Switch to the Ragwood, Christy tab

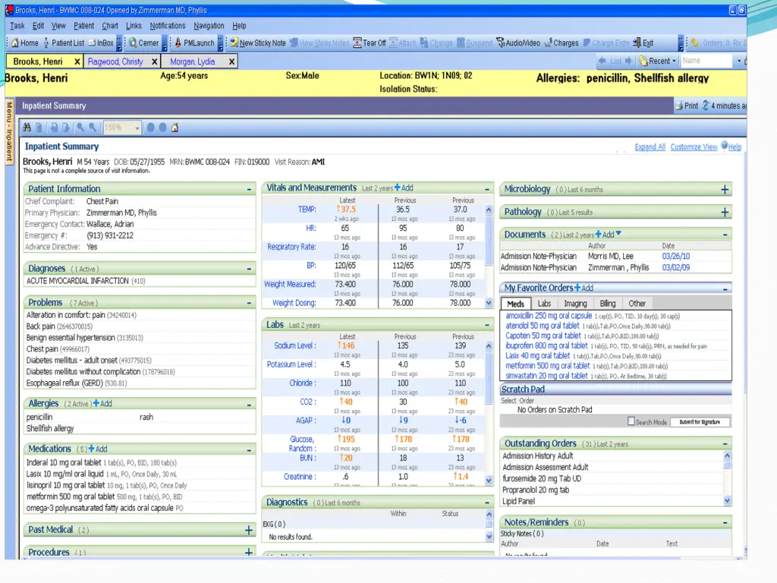(x=115, y=61)
